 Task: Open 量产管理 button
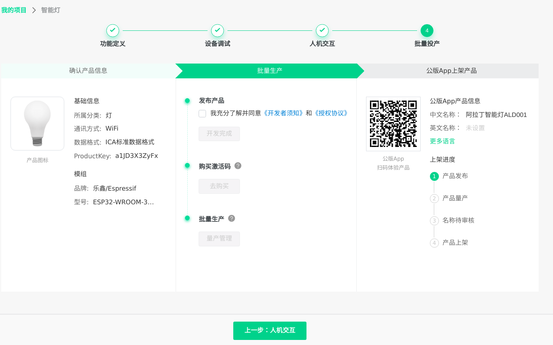click(219, 239)
